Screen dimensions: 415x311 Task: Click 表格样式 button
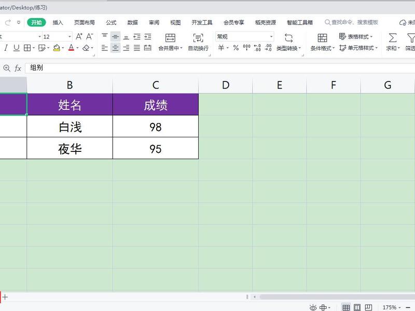356,36
